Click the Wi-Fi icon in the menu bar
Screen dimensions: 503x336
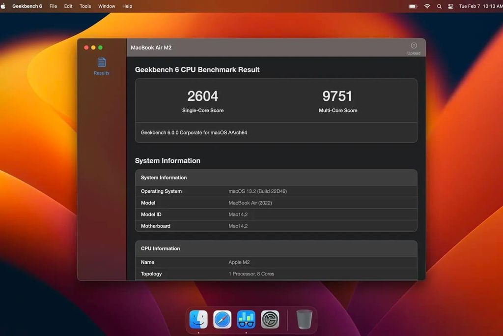pos(427,6)
